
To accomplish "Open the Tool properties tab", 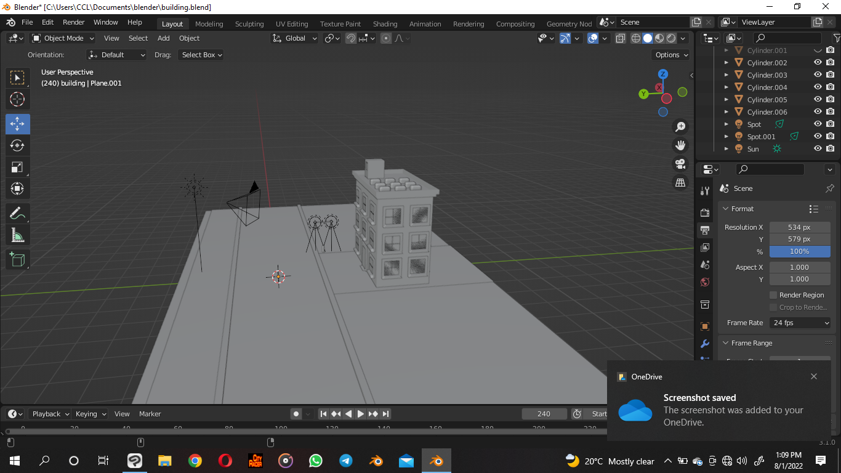I will (705, 190).
